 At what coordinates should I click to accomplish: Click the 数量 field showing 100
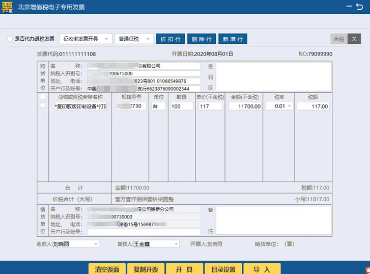(x=182, y=106)
